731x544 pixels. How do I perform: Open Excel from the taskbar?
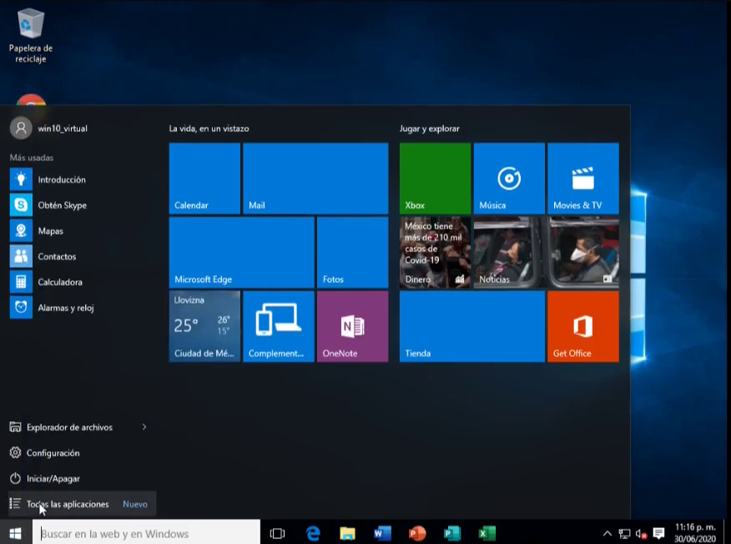486,533
